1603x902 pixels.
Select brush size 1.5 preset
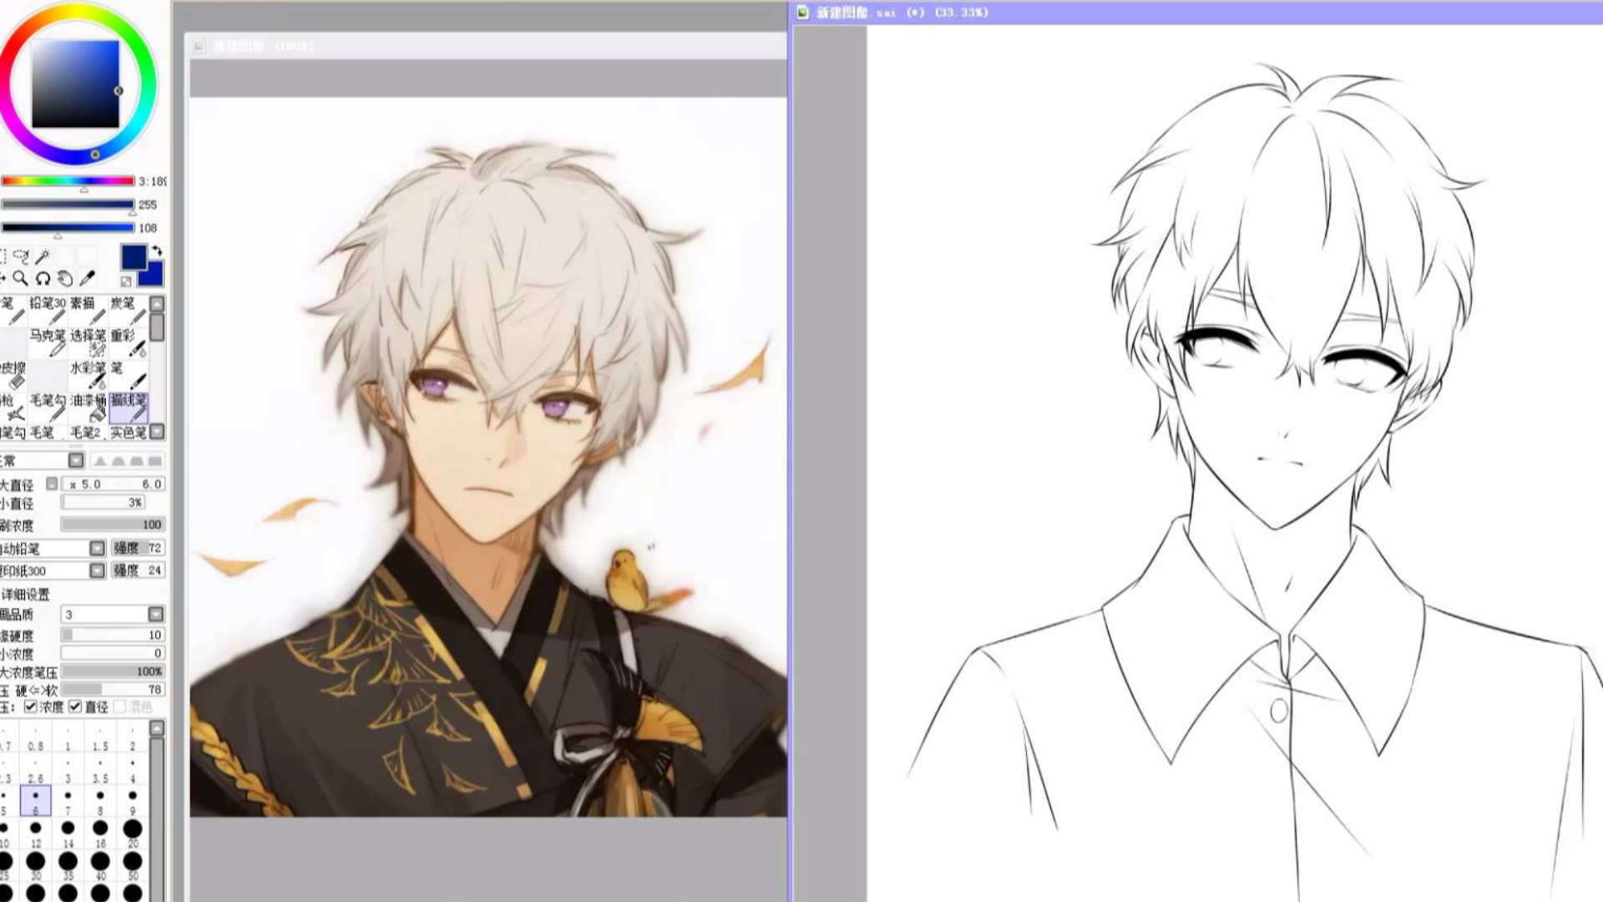click(x=100, y=737)
